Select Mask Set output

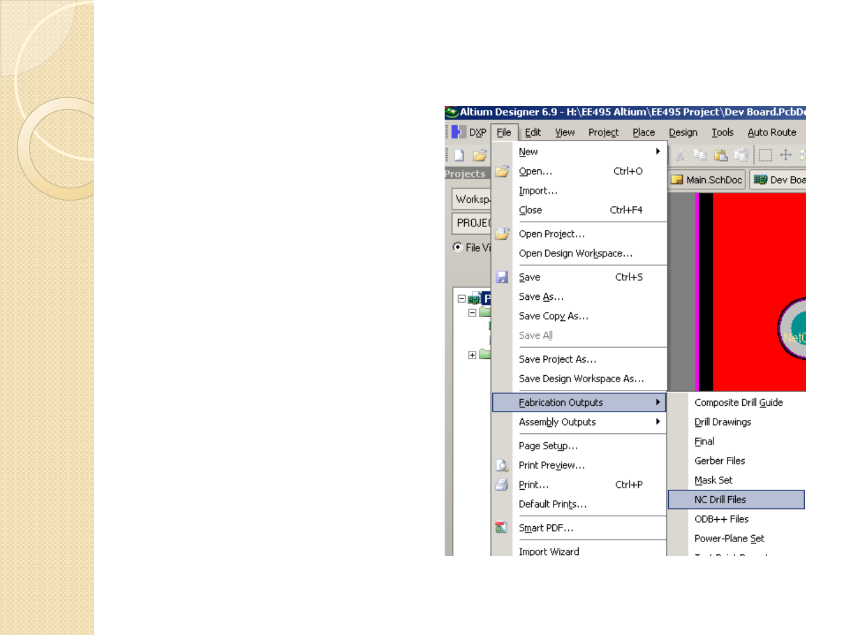(x=736, y=480)
